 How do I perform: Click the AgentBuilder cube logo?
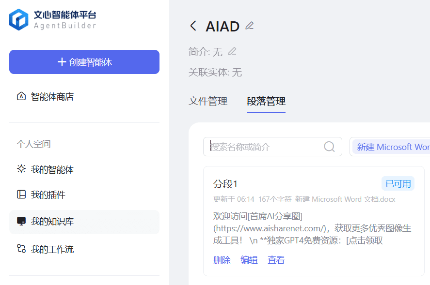pos(18,20)
